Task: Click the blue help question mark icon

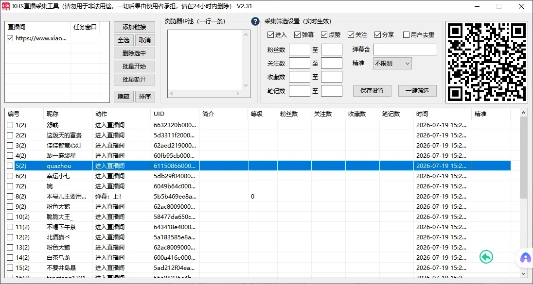Action: [x=255, y=22]
